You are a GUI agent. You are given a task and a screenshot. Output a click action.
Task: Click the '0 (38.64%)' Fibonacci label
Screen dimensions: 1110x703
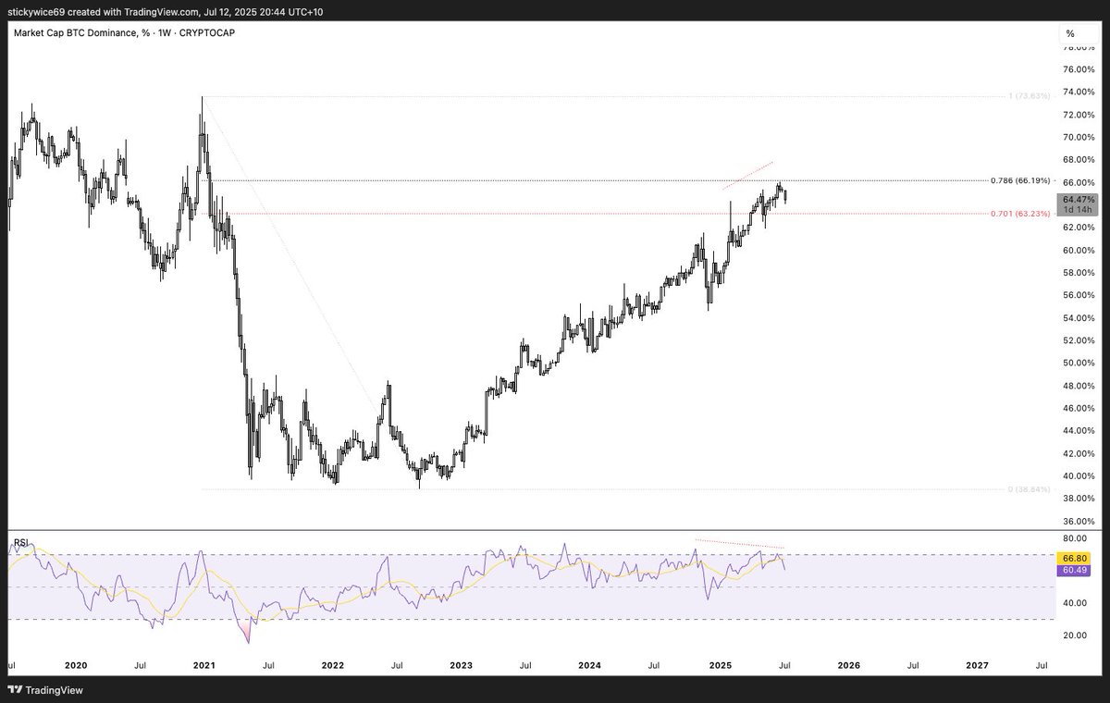click(x=1027, y=489)
